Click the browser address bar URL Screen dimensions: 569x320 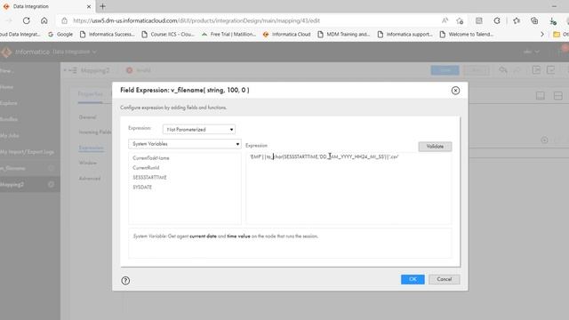coord(196,20)
